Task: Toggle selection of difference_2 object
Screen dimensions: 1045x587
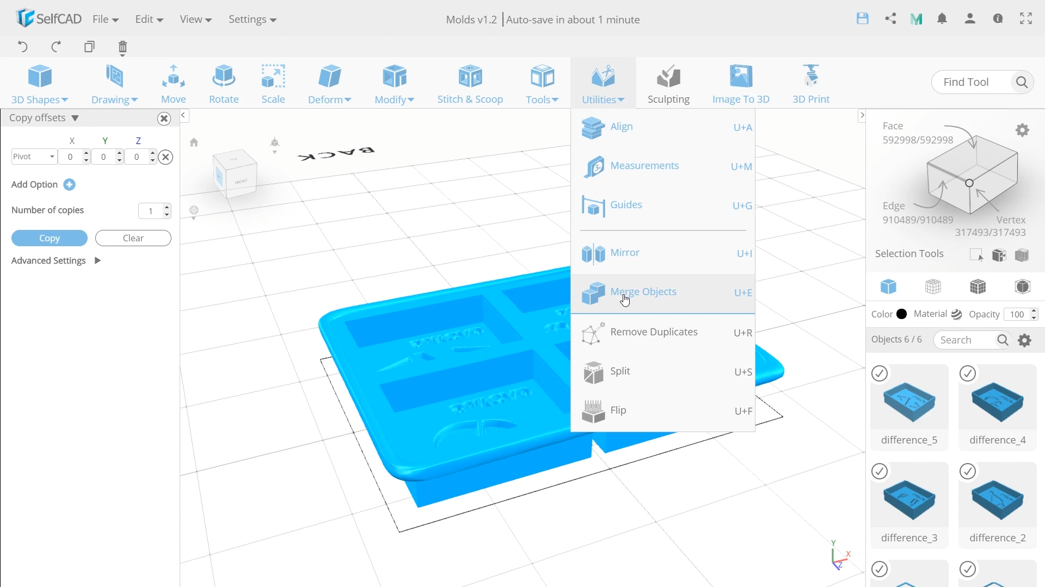Action: tap(968, 471)
